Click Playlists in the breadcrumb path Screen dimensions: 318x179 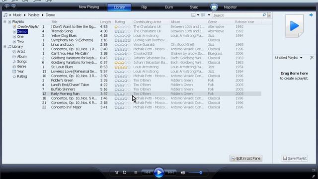click(x=33, y=15)
